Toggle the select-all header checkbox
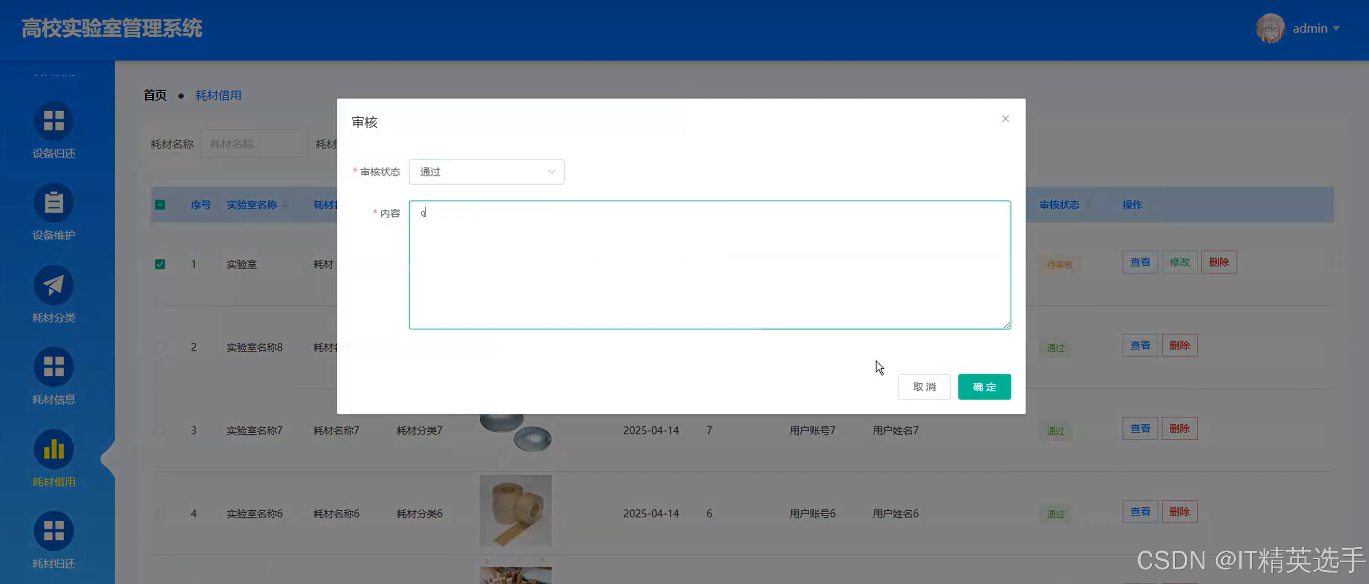Viewport: 1369px width, 584px height. tap(160, 205)
